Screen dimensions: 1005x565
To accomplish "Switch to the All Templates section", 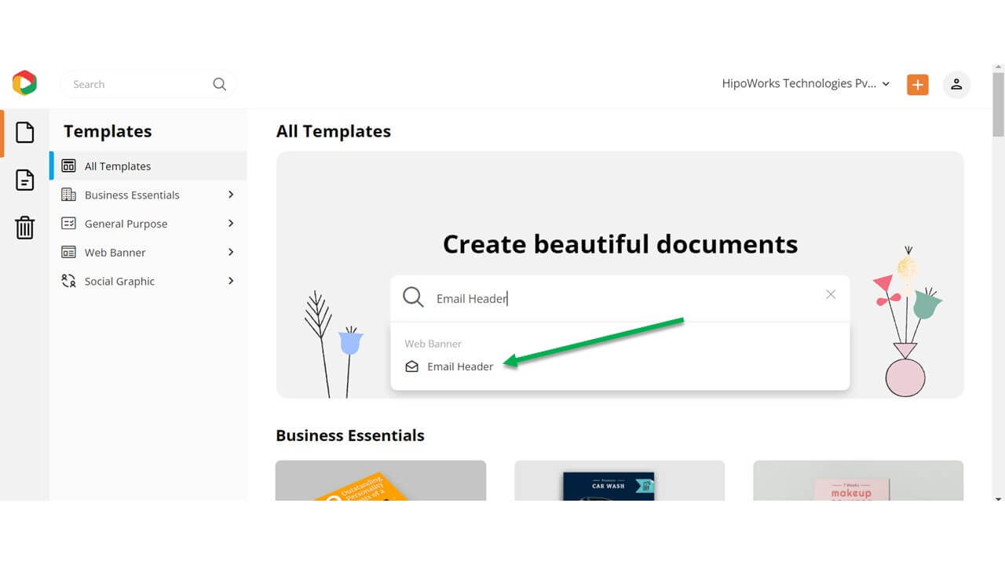I will click(x=117, y=166).
